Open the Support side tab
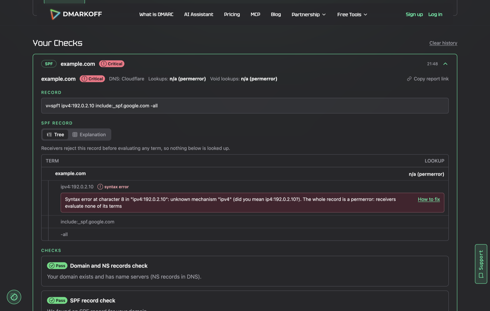Screen dimensions: 490x311 481,264
